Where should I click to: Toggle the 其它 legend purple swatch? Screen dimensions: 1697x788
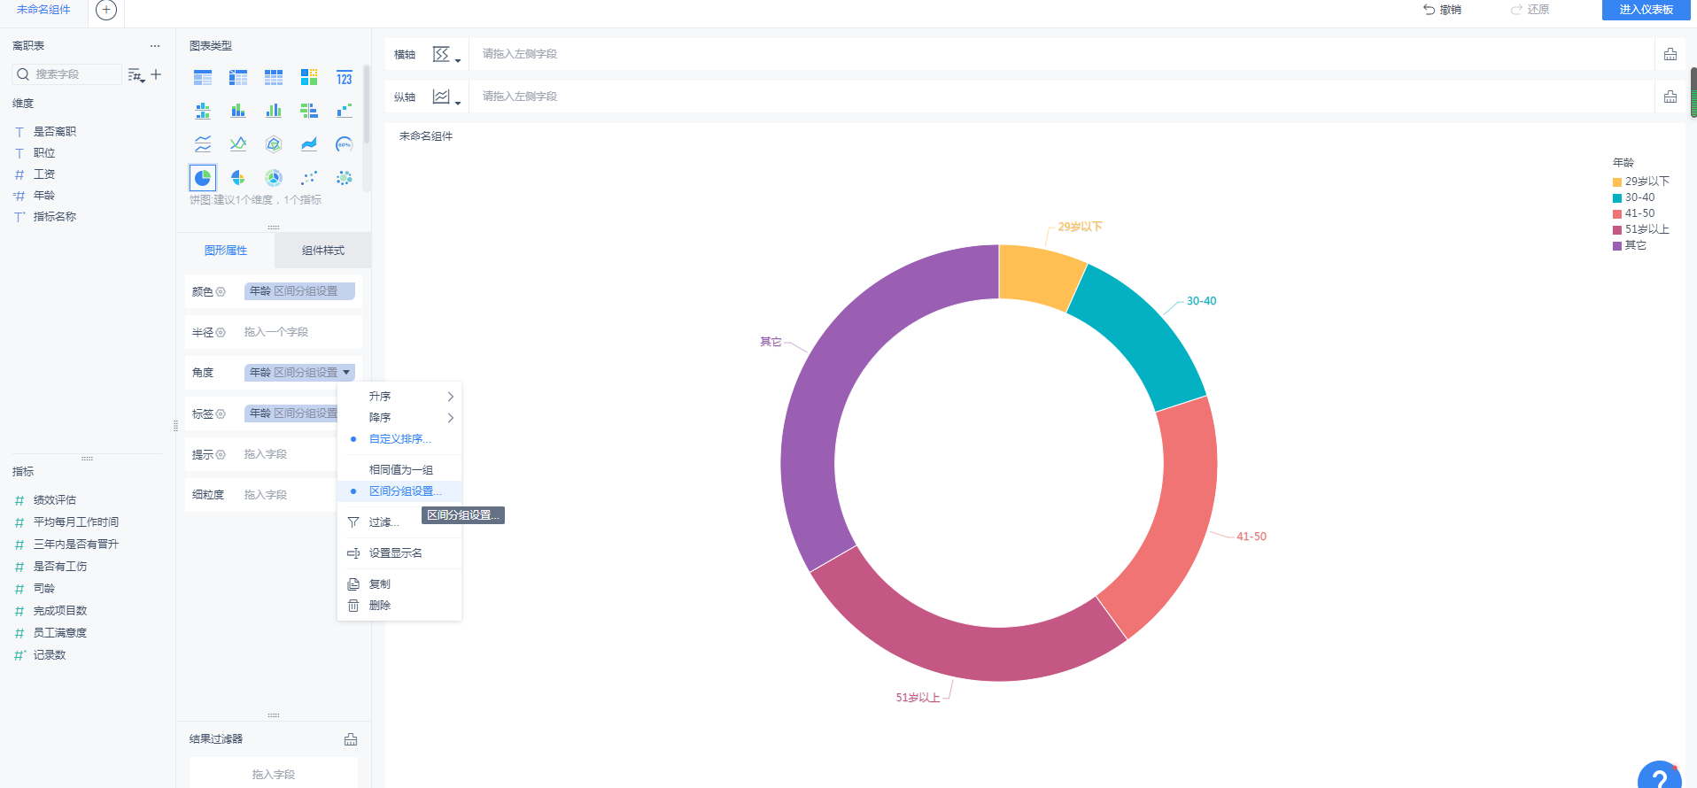[1617, 246]
